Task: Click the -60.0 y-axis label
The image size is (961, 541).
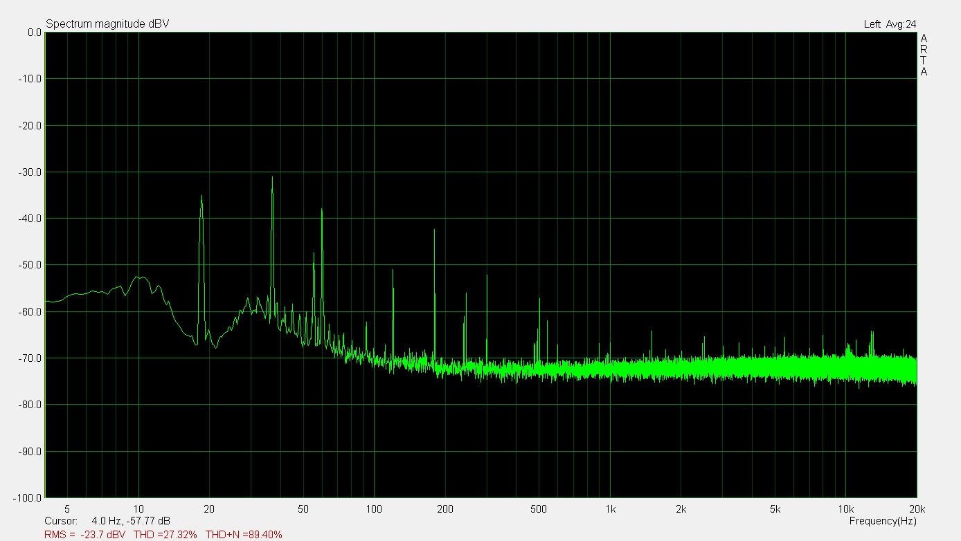Action: point(30,312)
